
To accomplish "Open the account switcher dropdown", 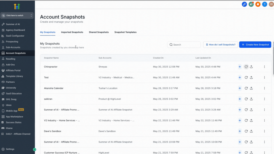I will 17,16.
